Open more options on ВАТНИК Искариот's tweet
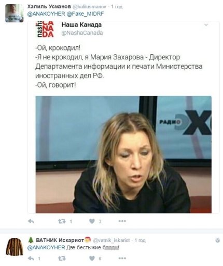The image size is (223, 266). coord(122,258)
